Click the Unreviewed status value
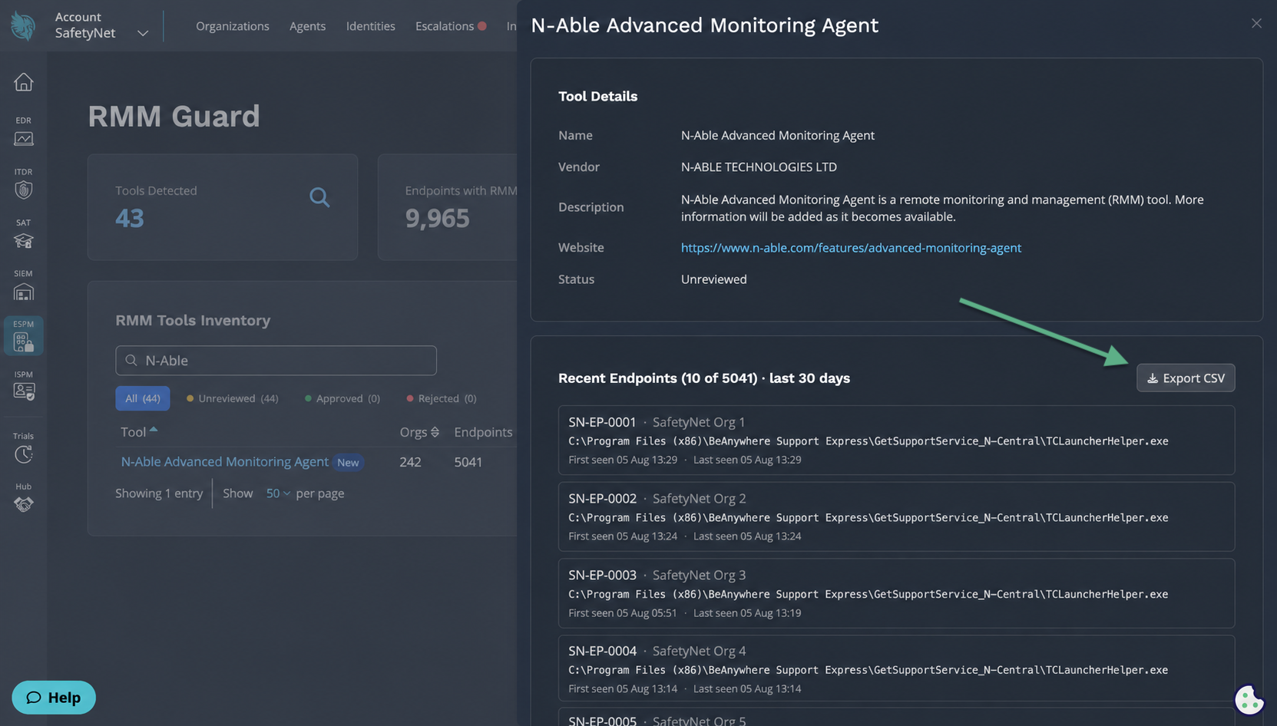The image size is (1277, 726). coord(713,279)
